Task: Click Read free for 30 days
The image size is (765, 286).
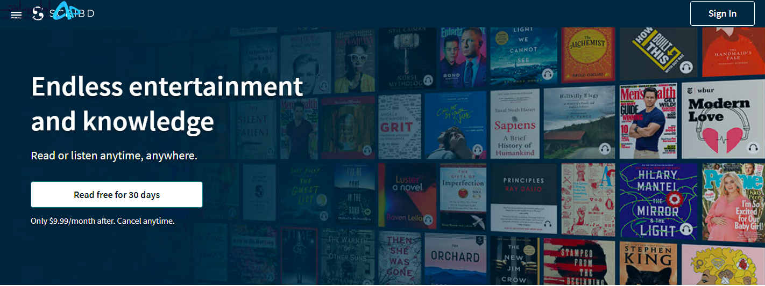Action: 117,194
